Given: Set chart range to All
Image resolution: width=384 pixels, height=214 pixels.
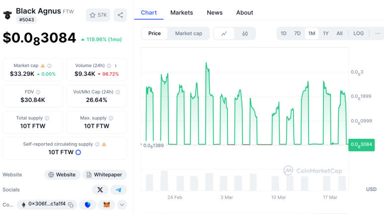Looking at the screenshot, I should pos(339,34).
